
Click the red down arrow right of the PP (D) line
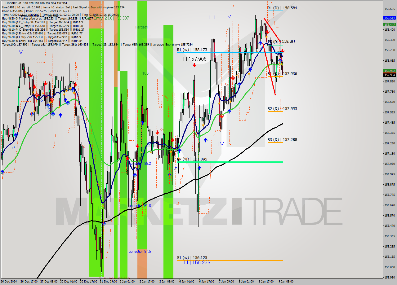pos(283,50)
